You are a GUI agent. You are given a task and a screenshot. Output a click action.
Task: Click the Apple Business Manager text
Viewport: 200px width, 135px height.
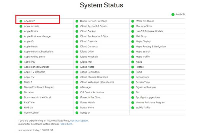tap(38, 36)
